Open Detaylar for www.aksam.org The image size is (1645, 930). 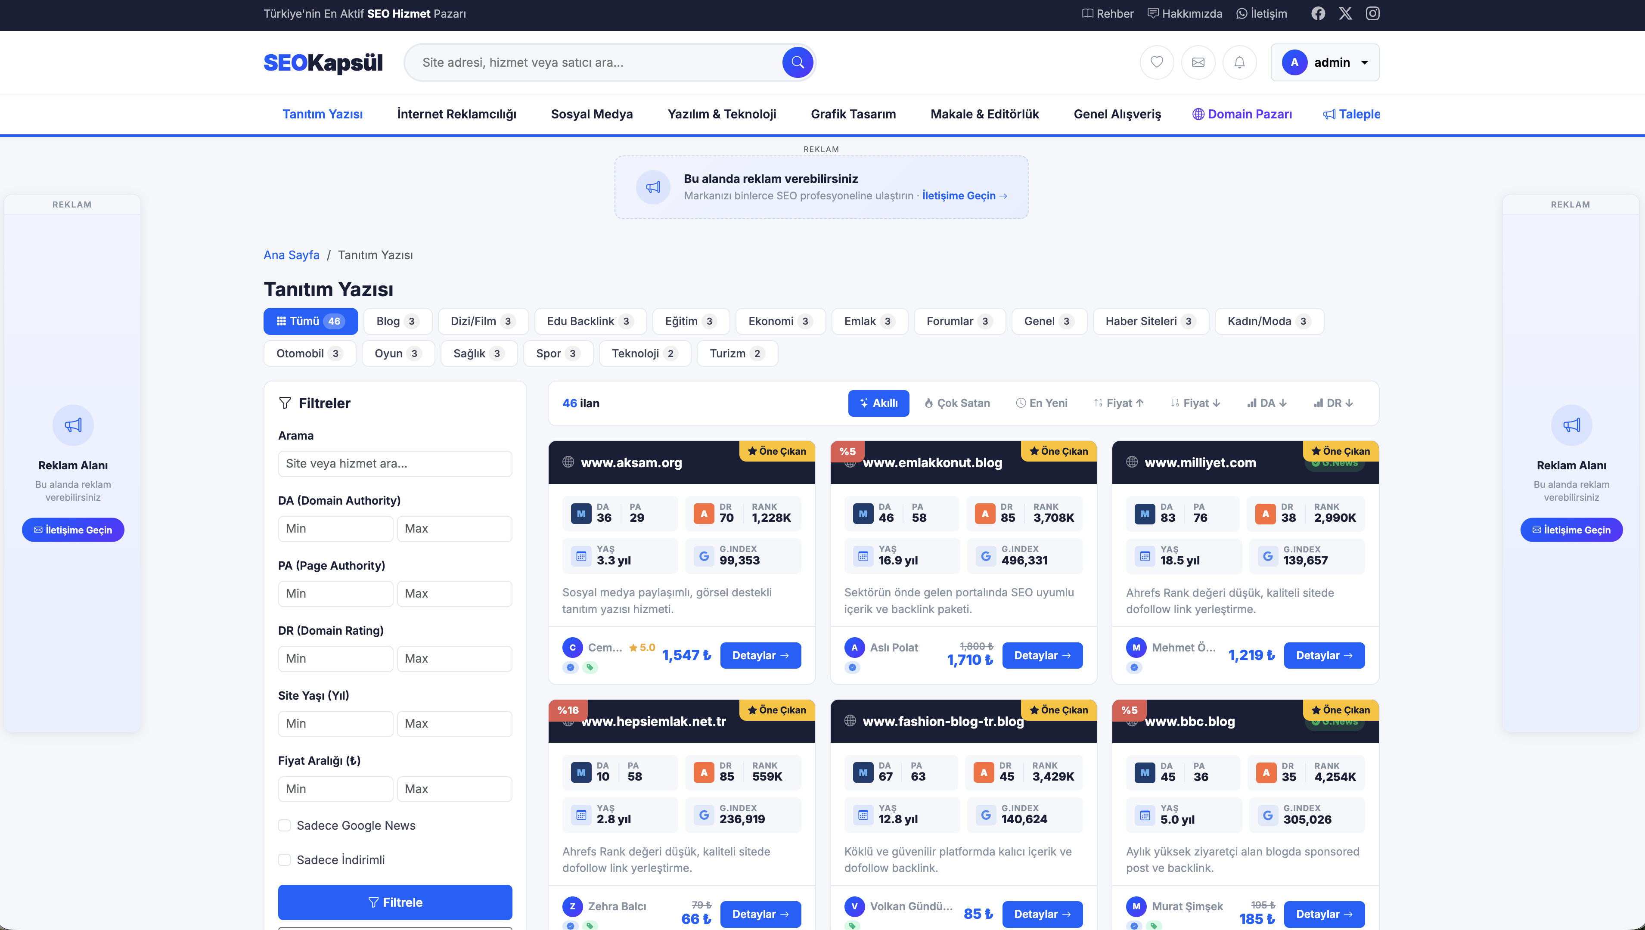click(x=760, y=655)
